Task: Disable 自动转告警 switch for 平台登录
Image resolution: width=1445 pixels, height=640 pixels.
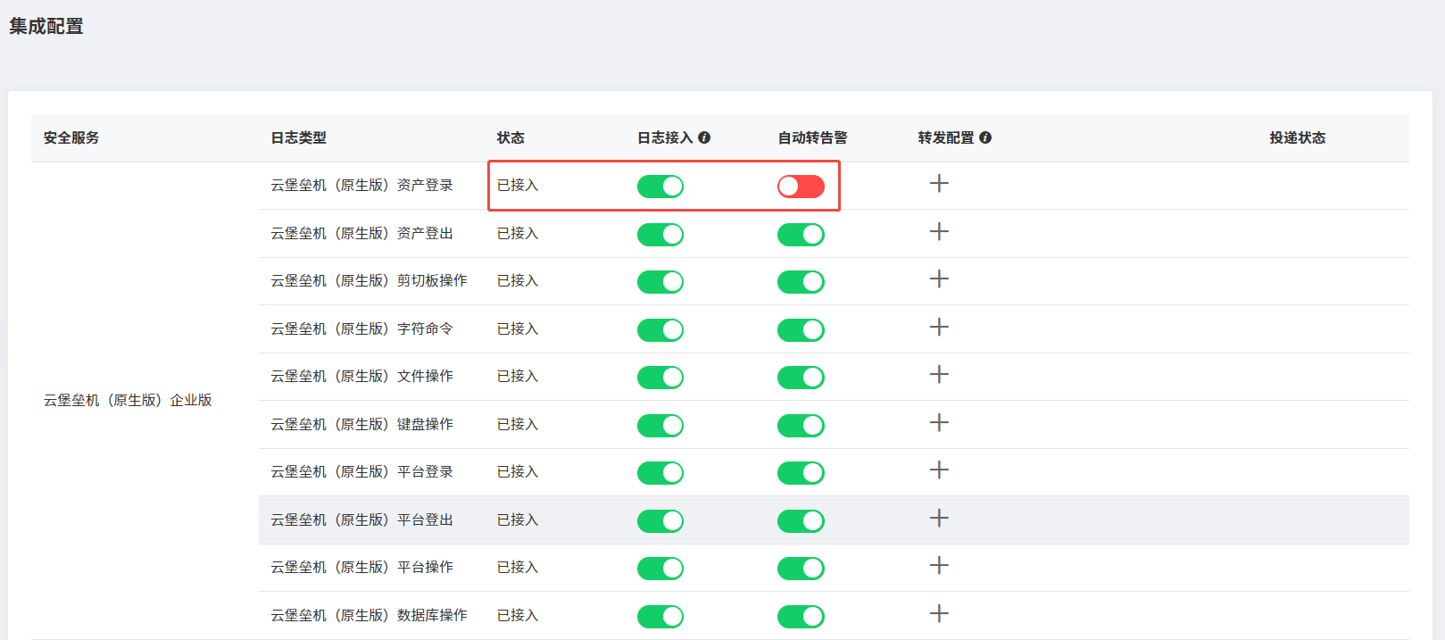Action: point(801,472)
